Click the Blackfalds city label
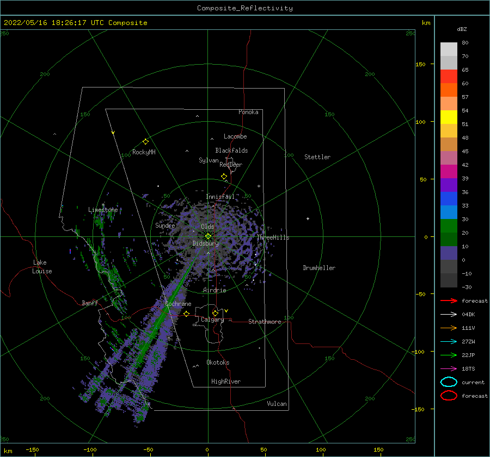Screen dimensions: 490x457 click(x=231, y=151)
